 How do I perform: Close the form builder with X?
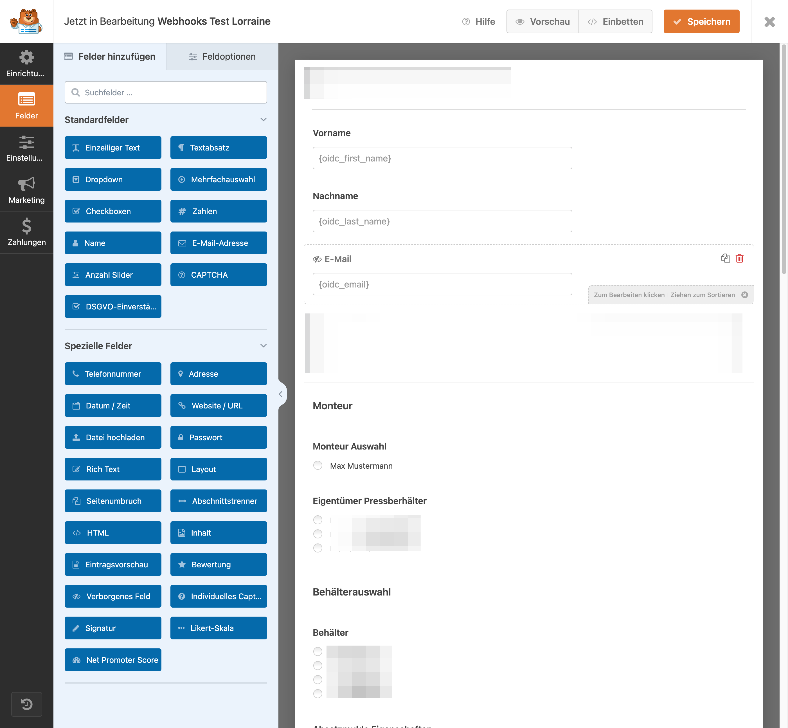[769, 22]
